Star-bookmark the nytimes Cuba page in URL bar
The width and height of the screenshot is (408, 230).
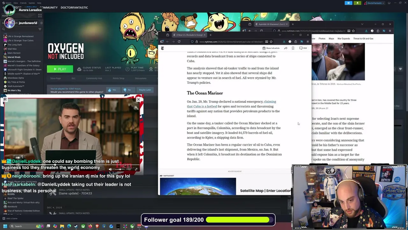[271, 42]
